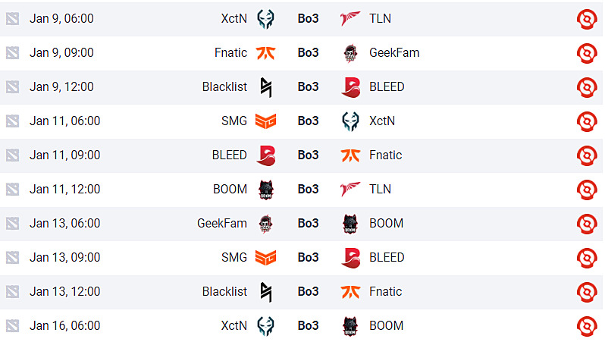
Task: Click the GeekFam logo in the Jan 9, 09:00 match
Action: [x=350, y=52]
